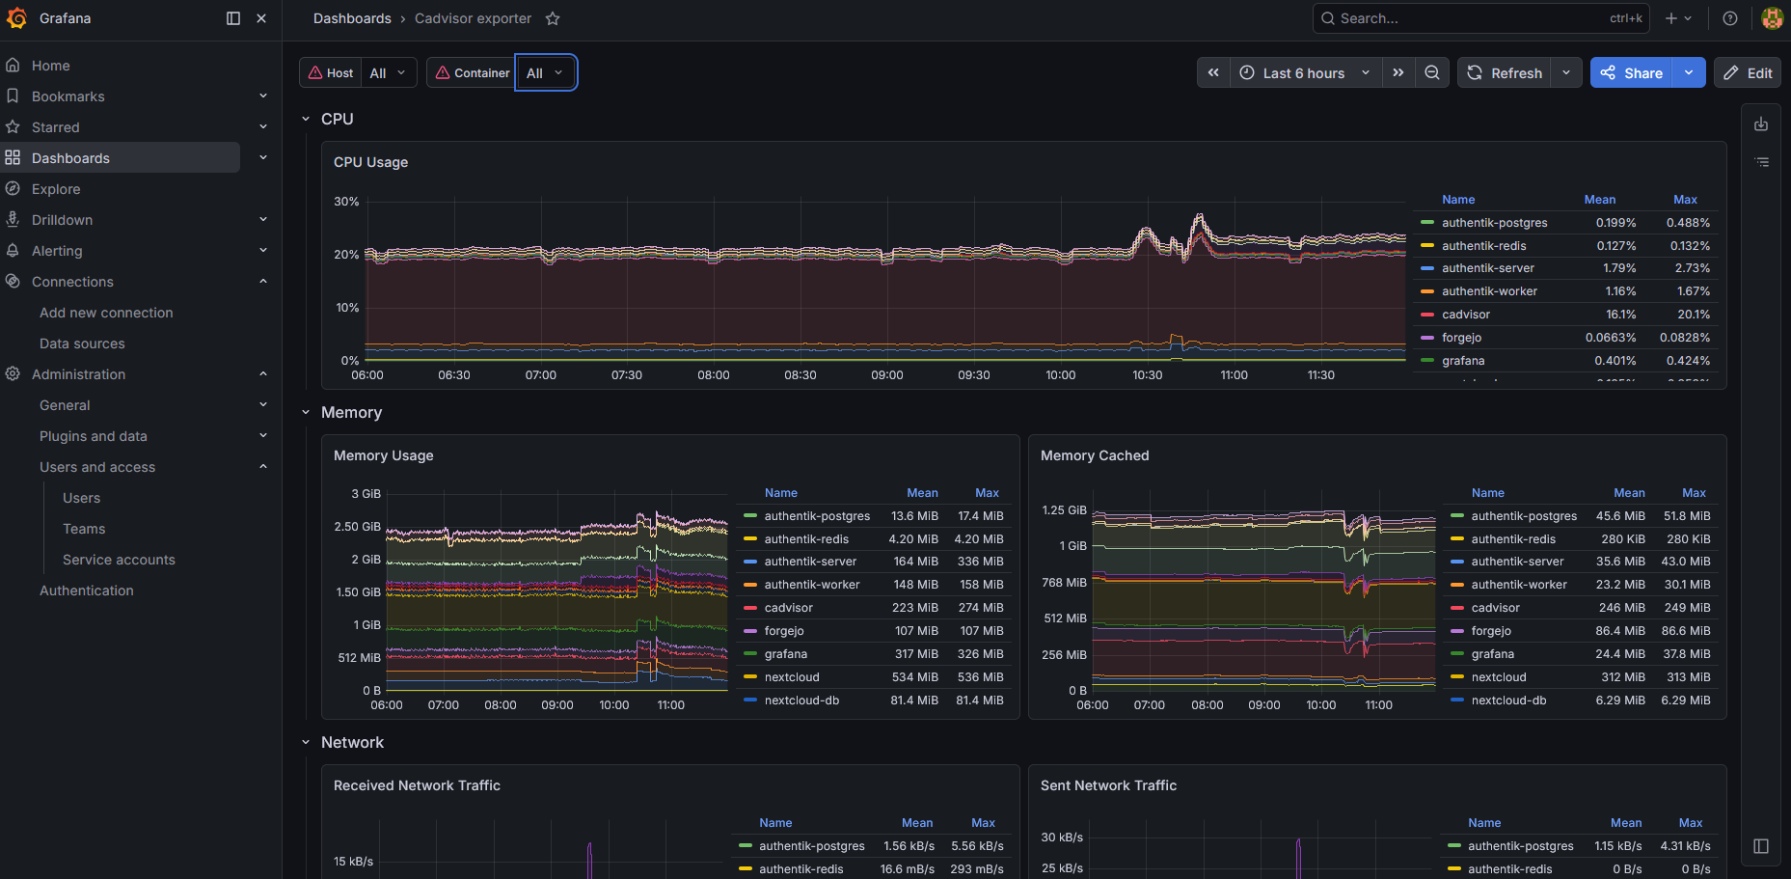Open the Container All dropdown

pyautogui.click(x=546, y=72)
